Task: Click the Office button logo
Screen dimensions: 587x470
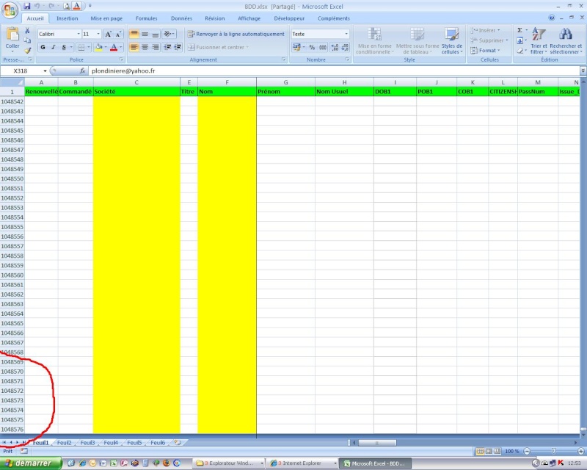Action: tap(10, 10)
